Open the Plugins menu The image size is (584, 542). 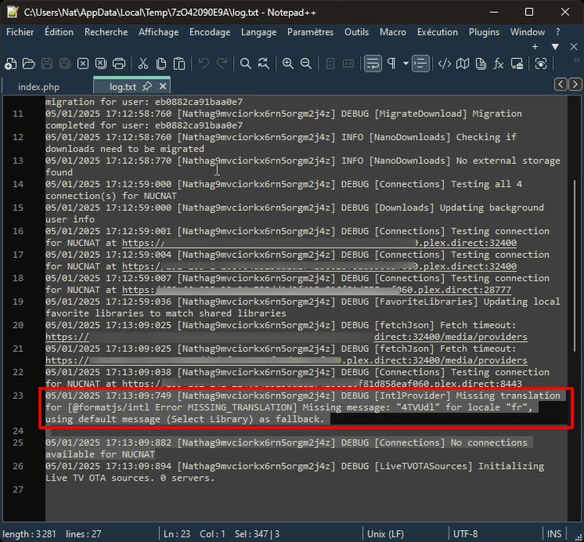pos(485,32)
